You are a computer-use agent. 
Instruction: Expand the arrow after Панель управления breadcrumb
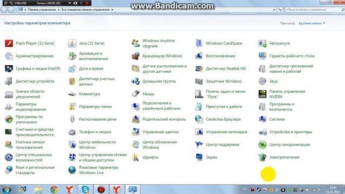(x=59, y=10)
